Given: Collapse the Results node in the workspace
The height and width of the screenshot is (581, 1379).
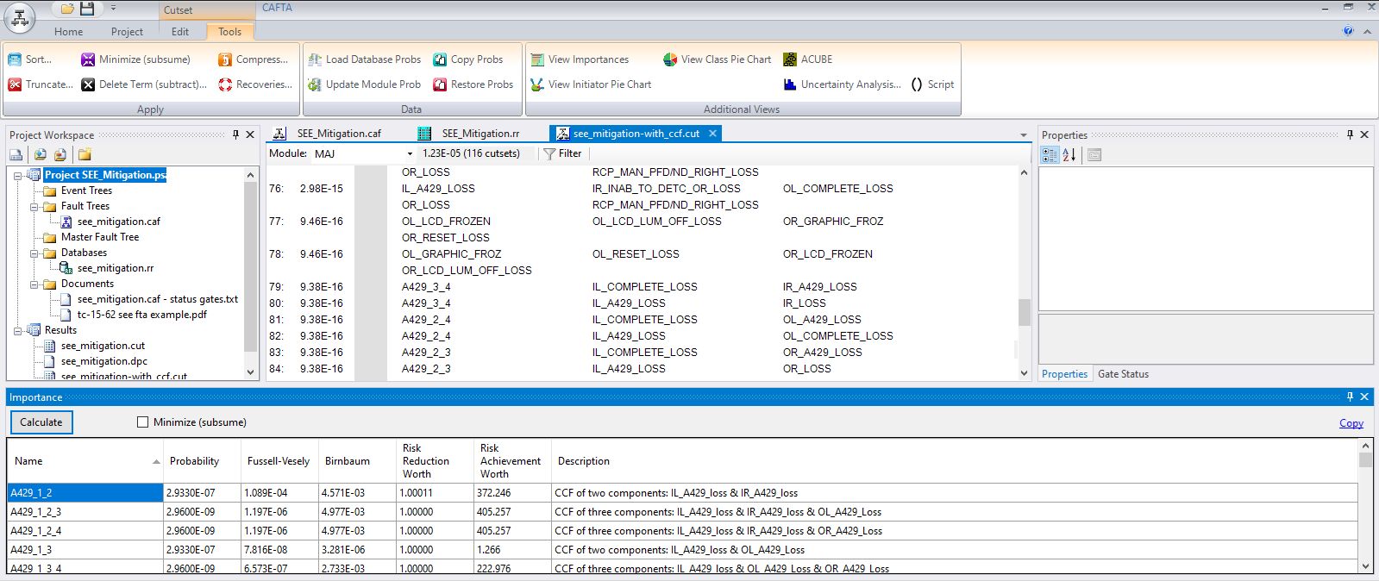Looking at the screenshot, I should pyautogui.click(x=18, y=331).
